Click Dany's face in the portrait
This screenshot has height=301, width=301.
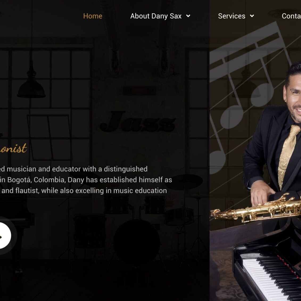coord(294,100)
